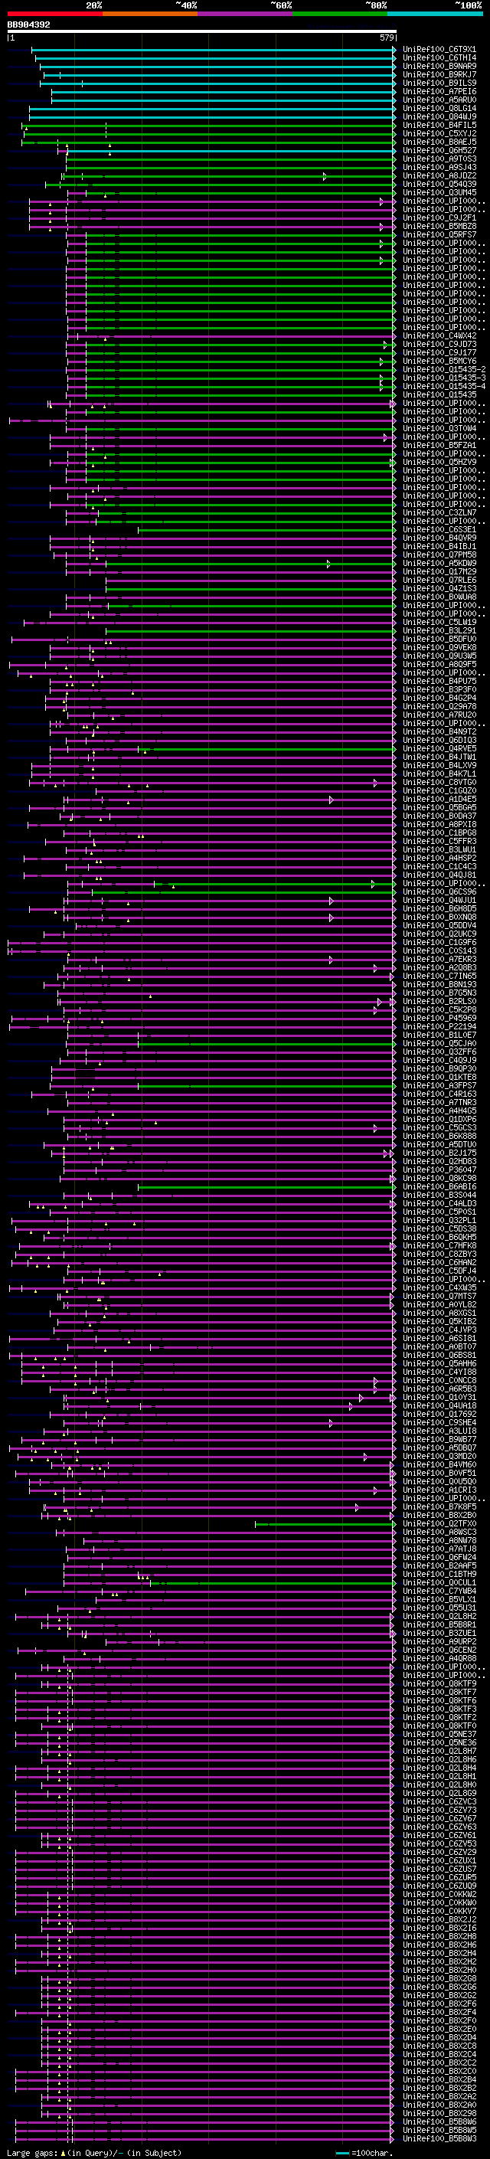Click UniRef100_C8VTG0 label

pyautogui.click(x=439, y=782)
